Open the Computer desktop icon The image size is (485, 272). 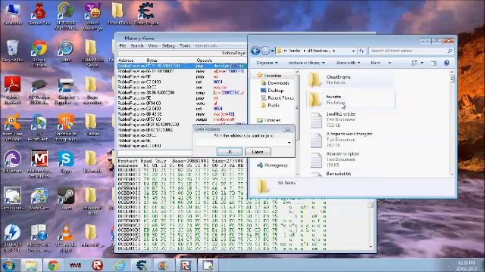tap(12, 14)
